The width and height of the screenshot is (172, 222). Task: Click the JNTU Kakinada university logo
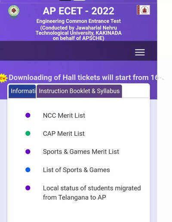pos(14,11)
